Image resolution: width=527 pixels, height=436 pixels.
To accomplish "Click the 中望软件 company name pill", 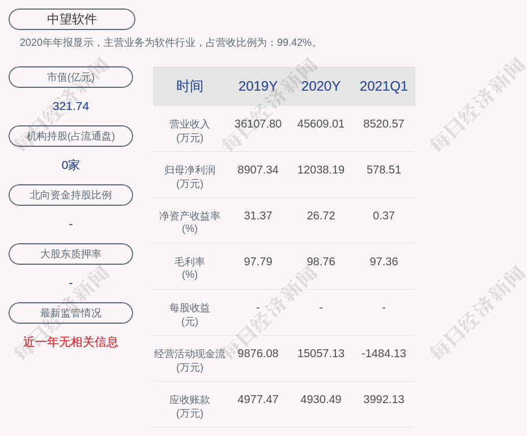I will (x=71, y=19).
